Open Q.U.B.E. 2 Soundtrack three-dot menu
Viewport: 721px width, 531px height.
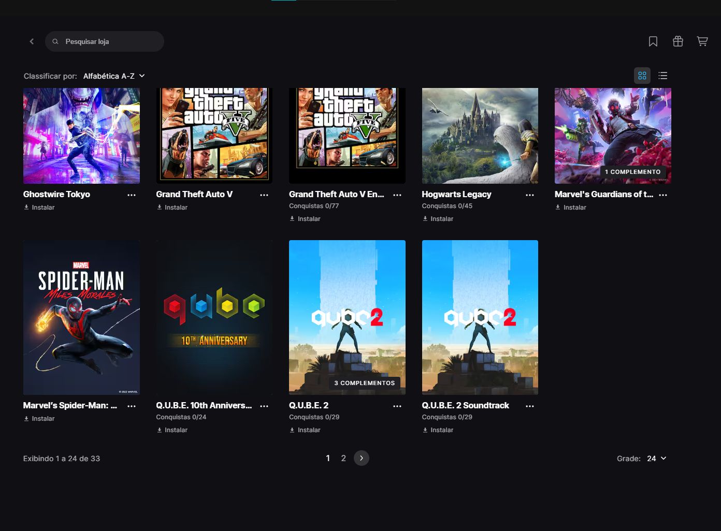pyautogui.click(x=530, y=406)
